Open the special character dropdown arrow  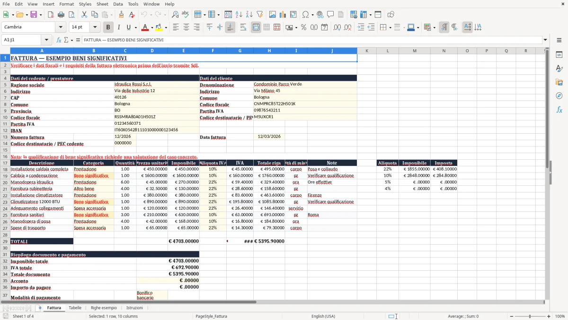312,15
